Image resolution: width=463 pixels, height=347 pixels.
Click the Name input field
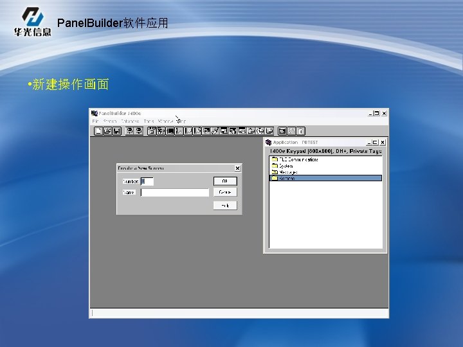(x=175, y=192)
